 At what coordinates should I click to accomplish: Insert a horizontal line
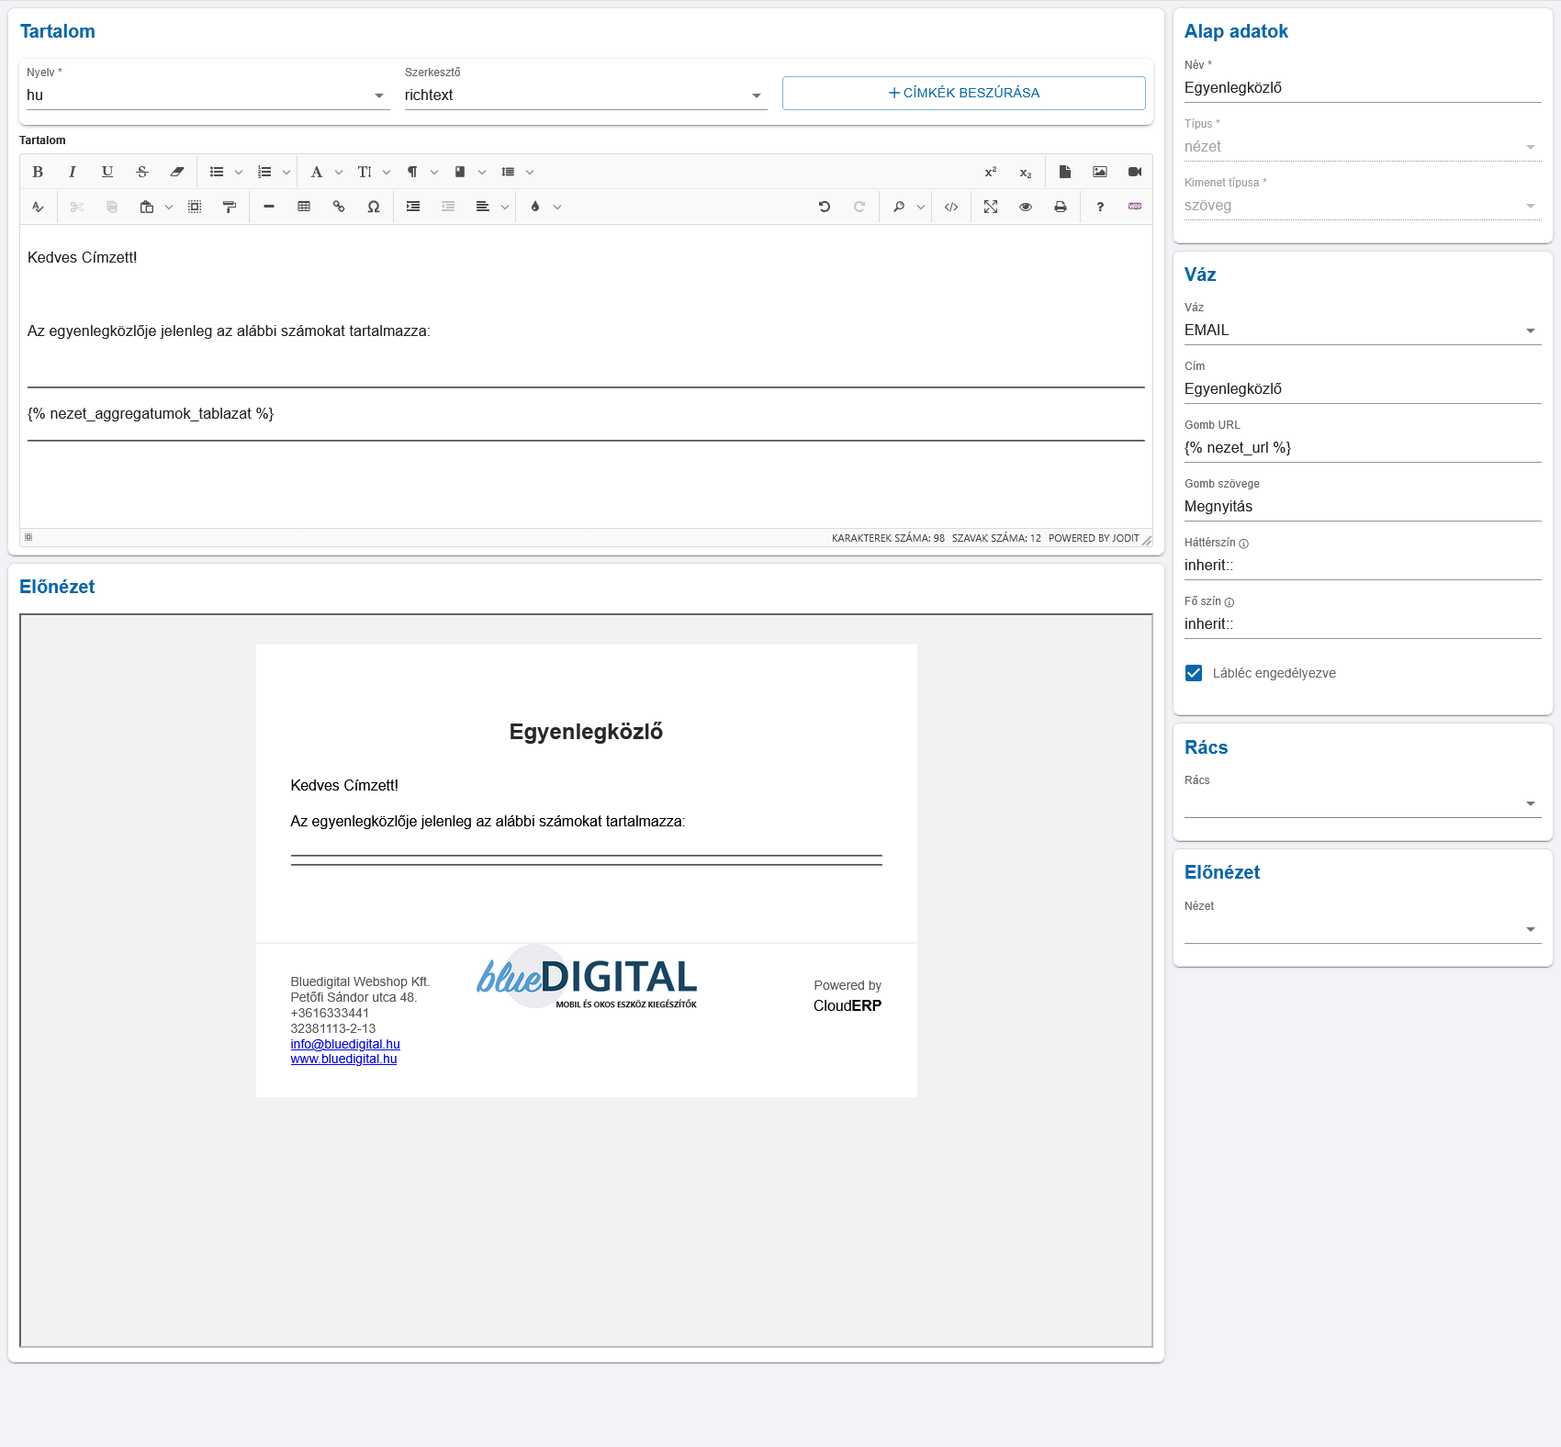(x=269, y=207)
